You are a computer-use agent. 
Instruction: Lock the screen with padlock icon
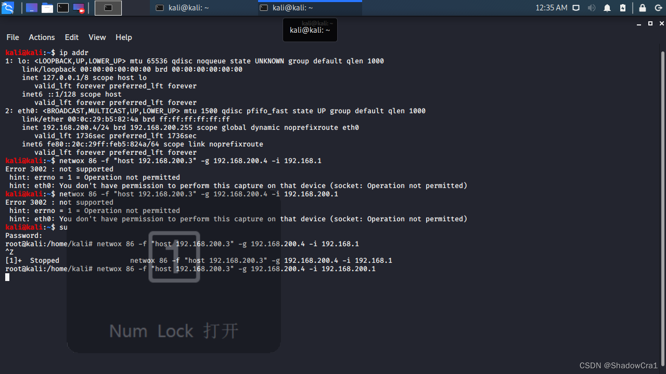point(643,8)
